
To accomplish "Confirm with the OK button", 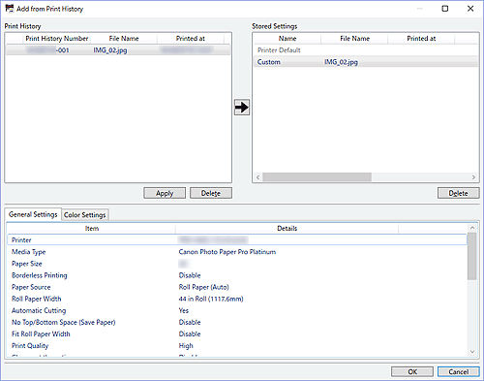I will coord(412,371).
